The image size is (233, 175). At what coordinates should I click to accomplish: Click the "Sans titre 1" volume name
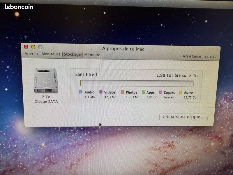[x=87, y=74]
